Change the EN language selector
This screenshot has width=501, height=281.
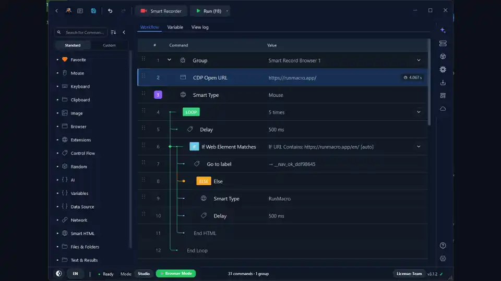[x=75, y=273]
